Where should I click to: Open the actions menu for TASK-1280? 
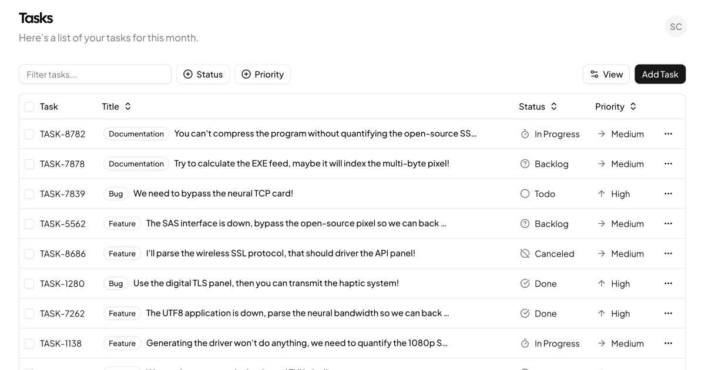click(668, 282)
